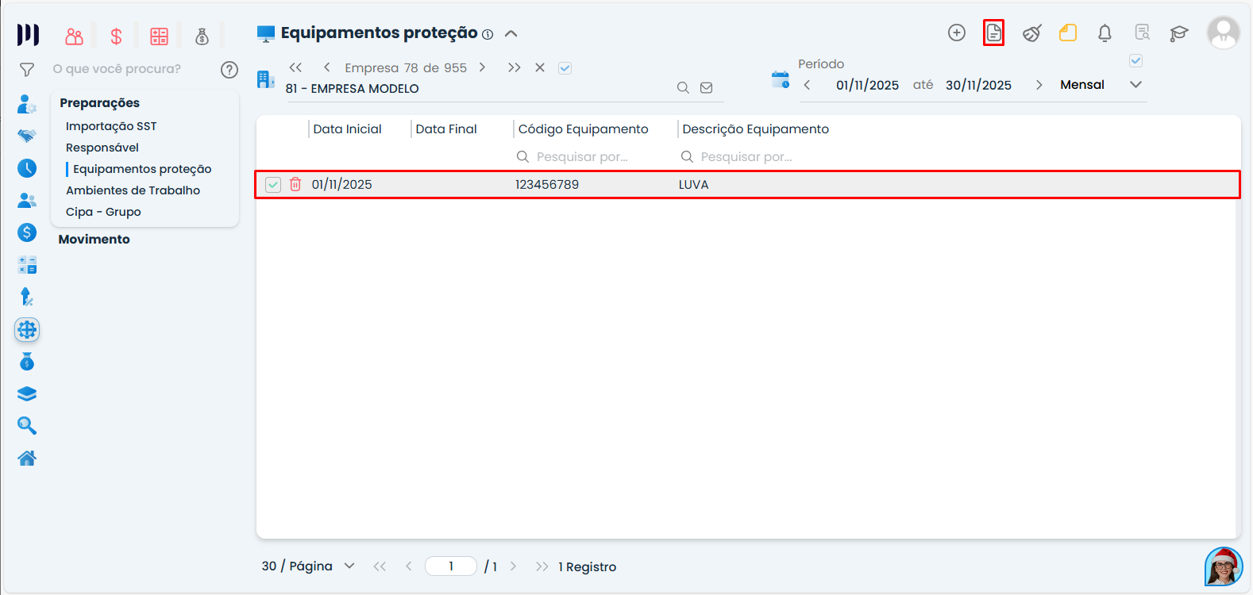This screenshot has height=595, width=1253.
Task: Toggle the checkbox above the period dropdown
Action: (x=1135, y=61)
